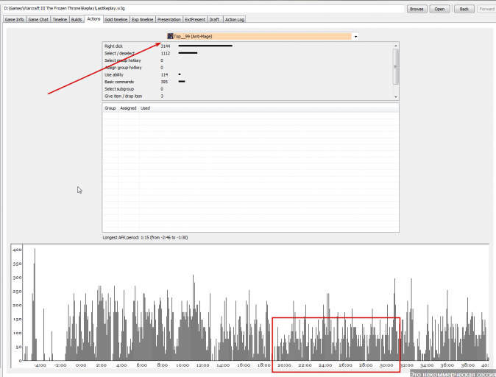Click the Used column header

coord(145,108)
